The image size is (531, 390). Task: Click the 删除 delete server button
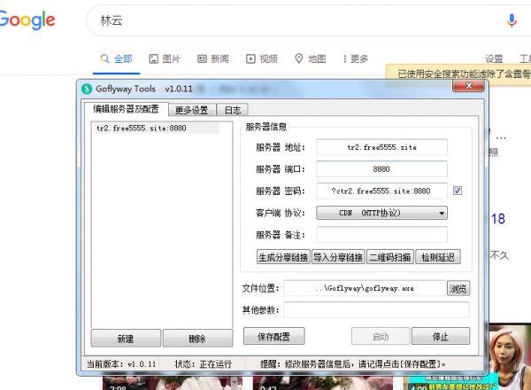(197, 338)
